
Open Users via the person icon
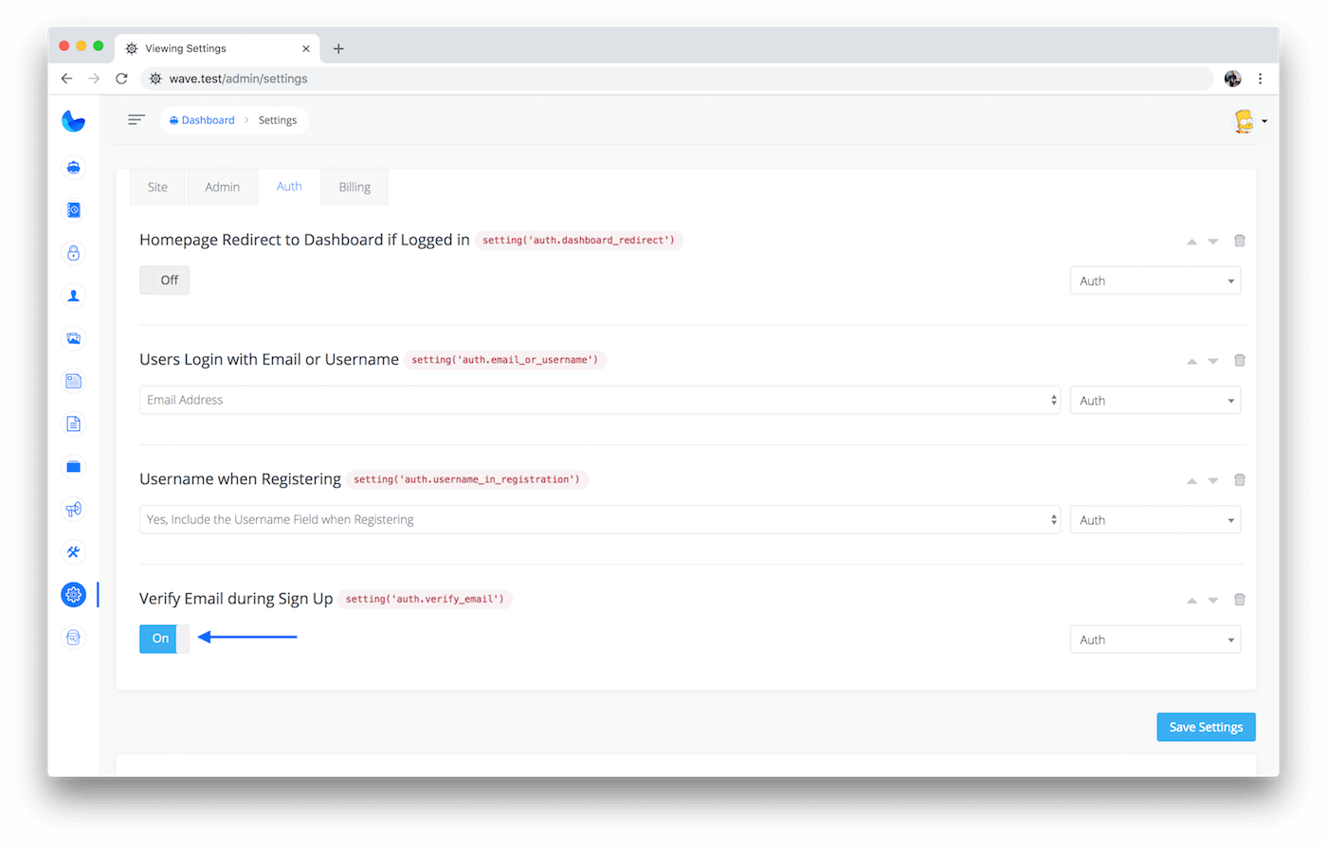click(73, 296)
